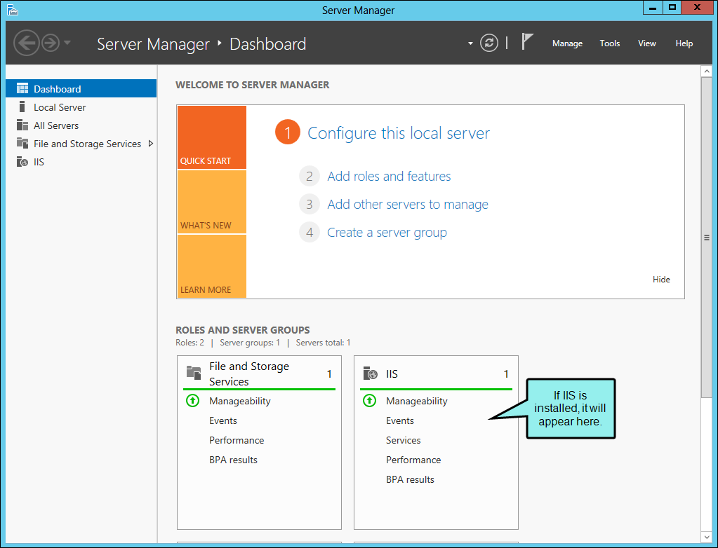
Task: Click the scrollbar up arrow
Action: (x=707, y=71)
